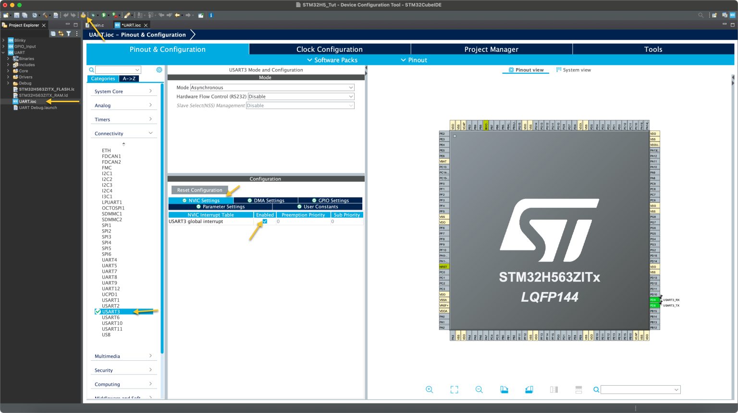Screen dimensions: 738x413
Task: Toggle Link with Editor in Project Explorer
Action: click(x=61, y=34)
